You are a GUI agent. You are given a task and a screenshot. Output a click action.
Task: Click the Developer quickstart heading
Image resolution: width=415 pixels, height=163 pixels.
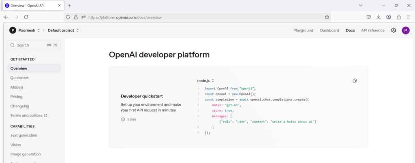(141, 96)
